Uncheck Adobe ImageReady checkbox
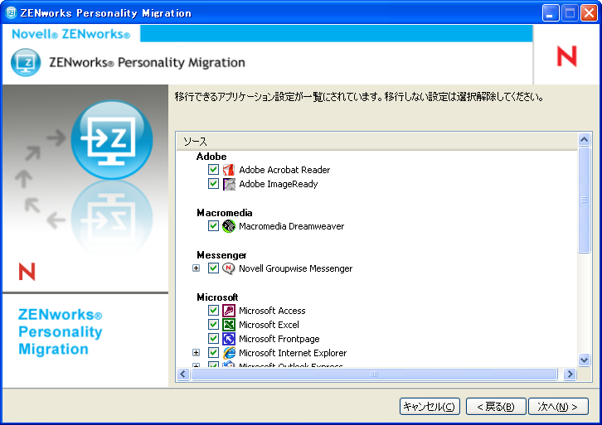602x425 pixels. (x=213, y=183)
